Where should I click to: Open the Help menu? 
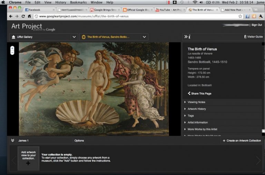110,2
